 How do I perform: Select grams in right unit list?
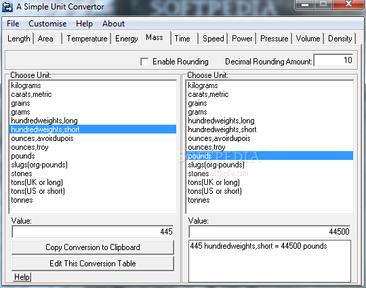pos(270,112)
